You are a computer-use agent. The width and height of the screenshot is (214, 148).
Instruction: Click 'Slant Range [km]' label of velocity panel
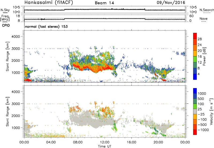[x=7, y=111]
